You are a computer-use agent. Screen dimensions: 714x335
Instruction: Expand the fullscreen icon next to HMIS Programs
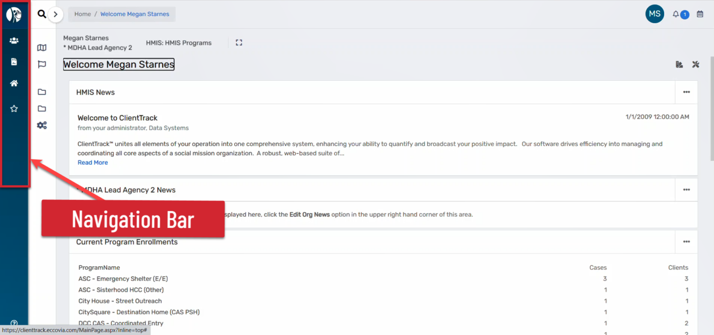tap(239, 42)
